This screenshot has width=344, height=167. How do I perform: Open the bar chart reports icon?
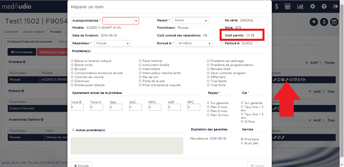tap(300, 7)
